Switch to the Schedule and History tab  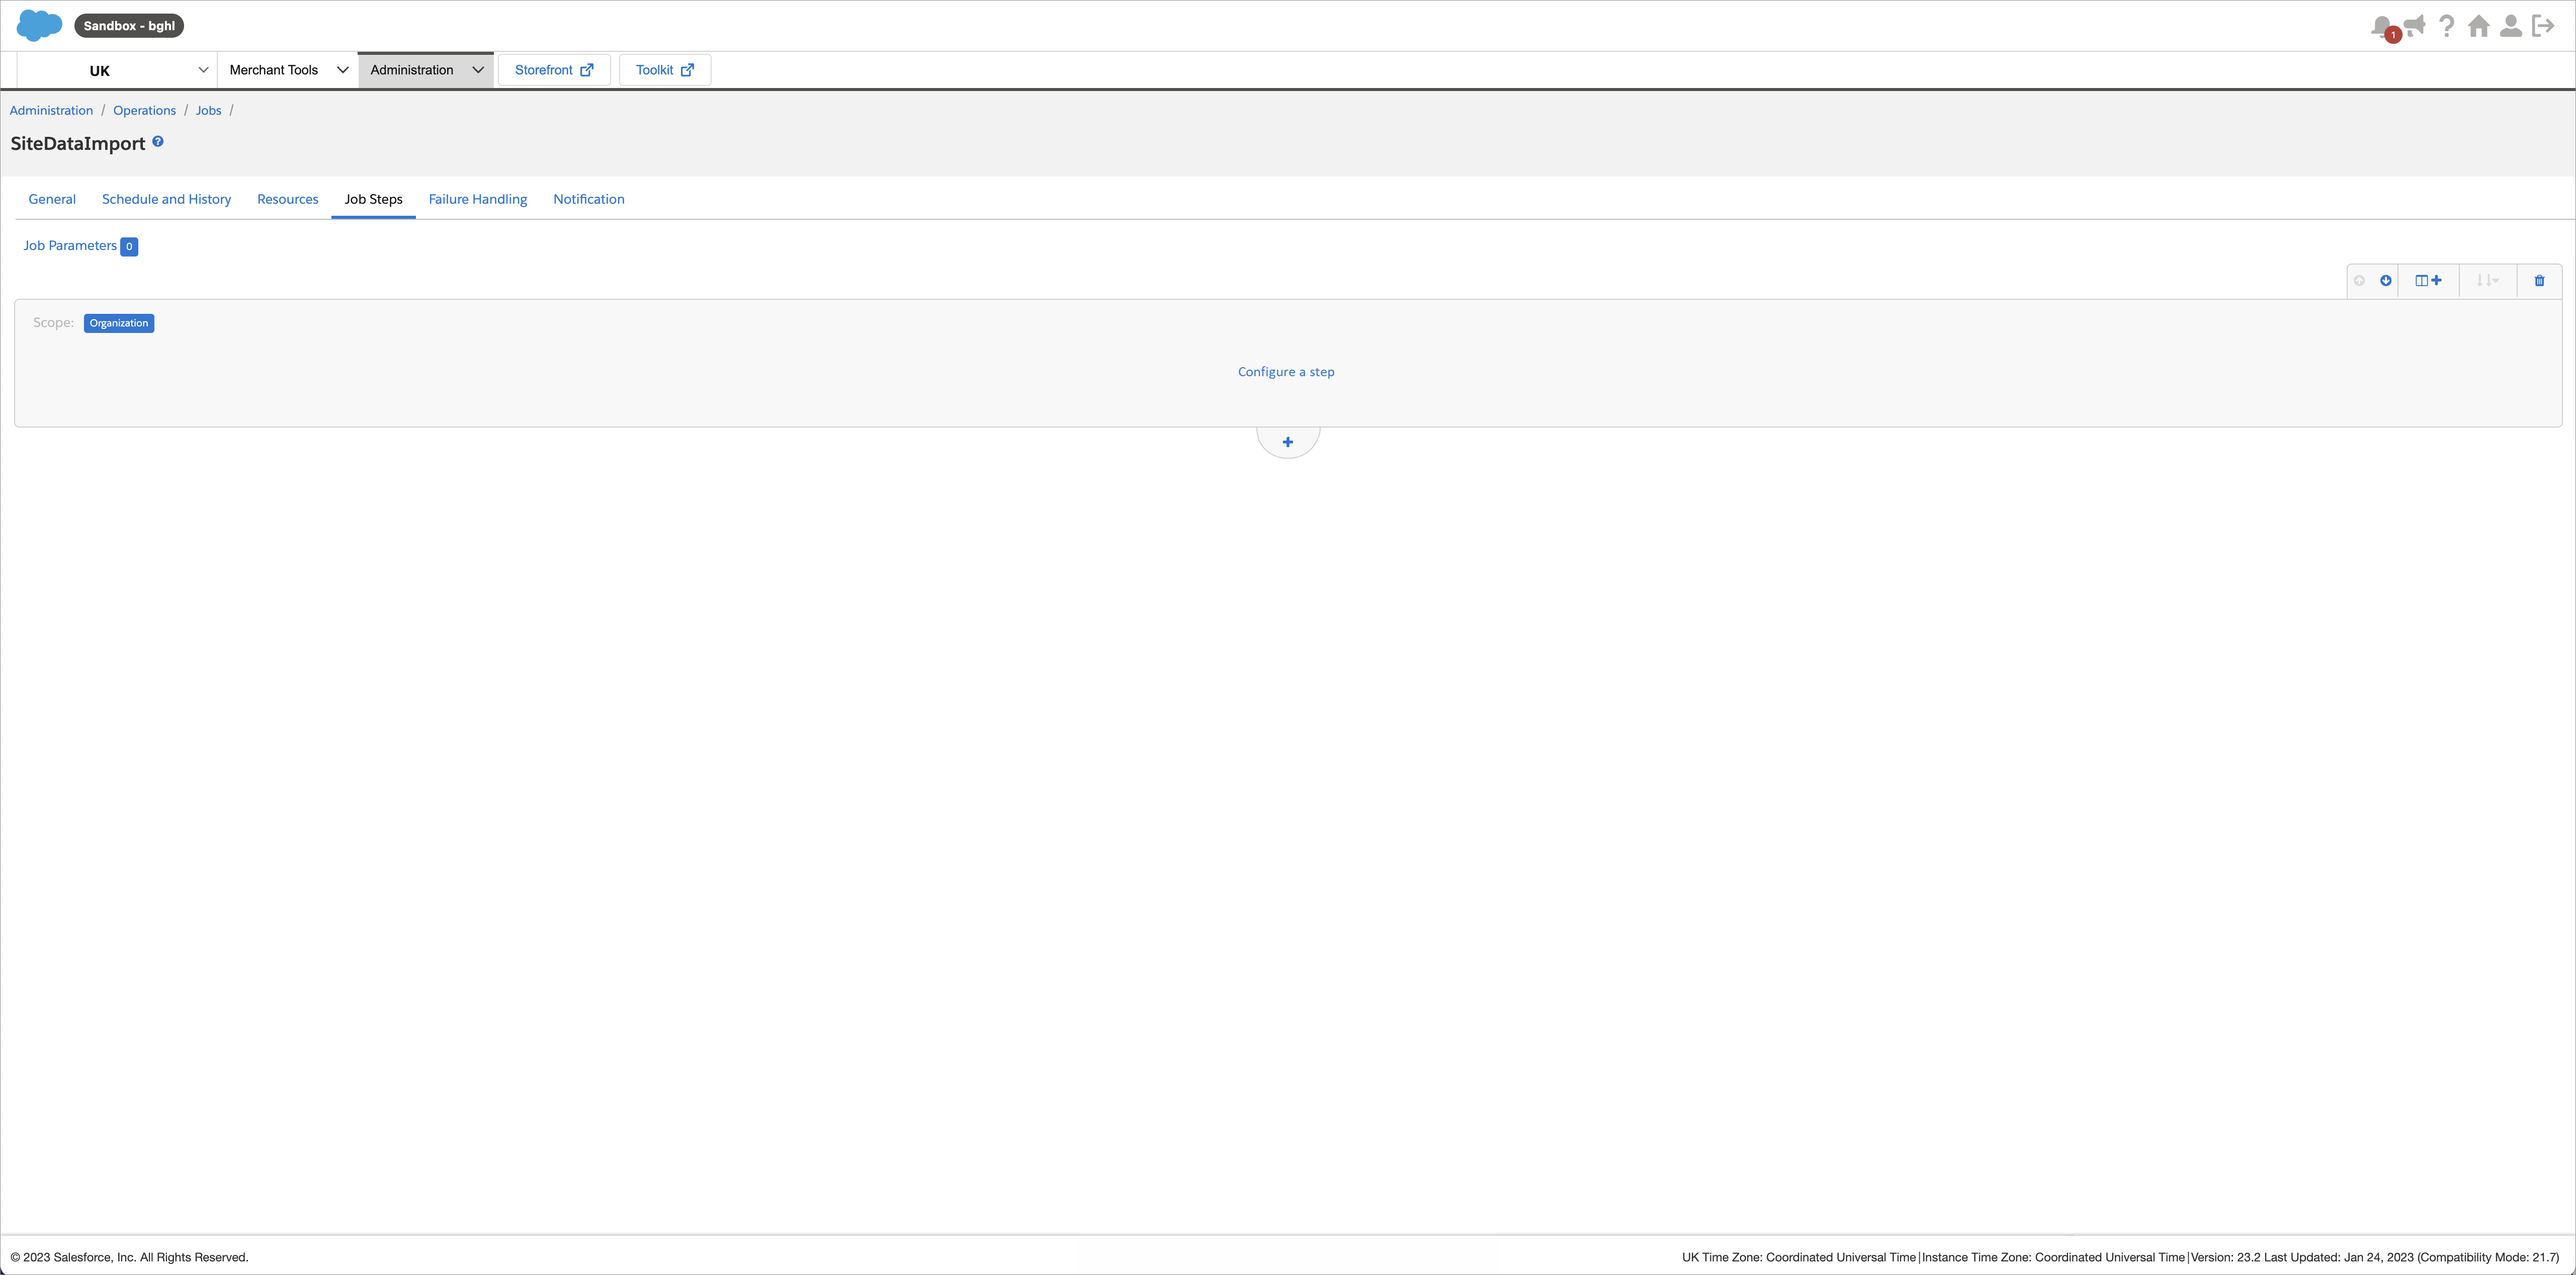(166, 199)
